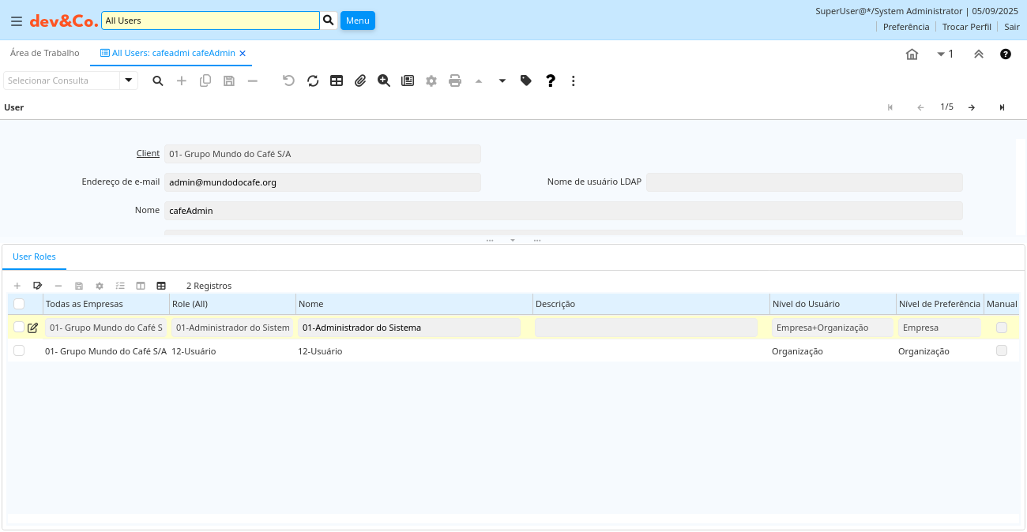Check the select-all checkbox in grid header
Image resolution: width=1027 pixels, height=532 pixels.
[x=19, y=304]
